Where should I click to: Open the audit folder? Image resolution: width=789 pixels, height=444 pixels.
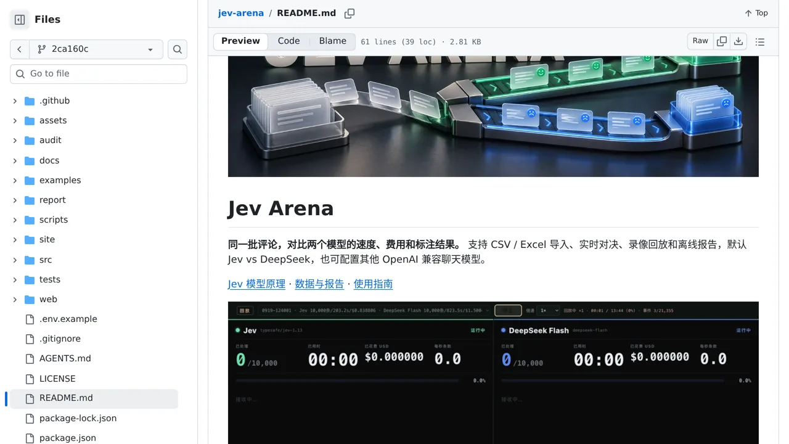[51, 140]
